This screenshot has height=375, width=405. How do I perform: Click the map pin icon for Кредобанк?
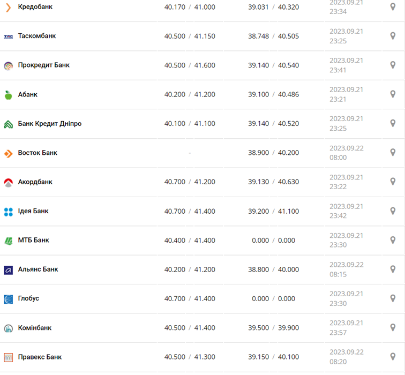point(393,7)
